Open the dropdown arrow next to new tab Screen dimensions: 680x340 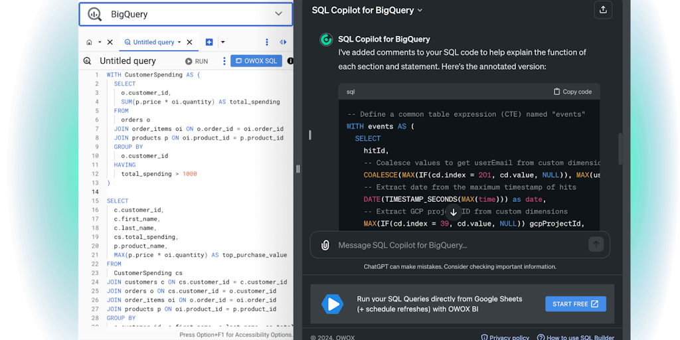point(222,42)
